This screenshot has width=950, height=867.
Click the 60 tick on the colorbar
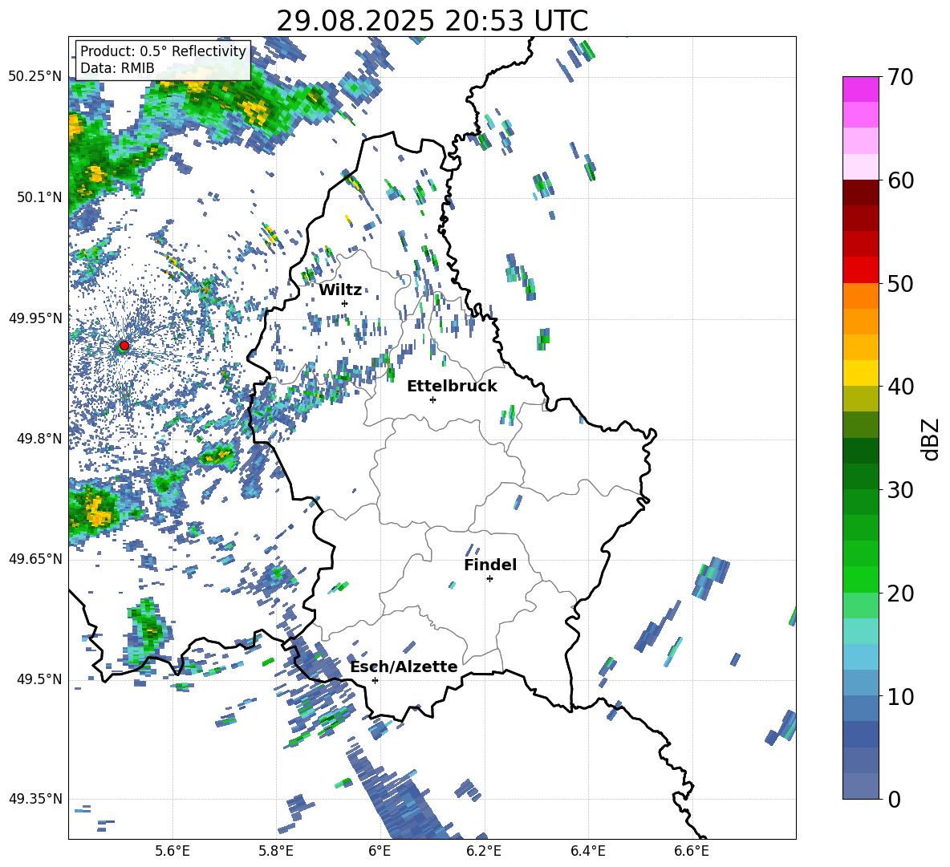[900, 180]
